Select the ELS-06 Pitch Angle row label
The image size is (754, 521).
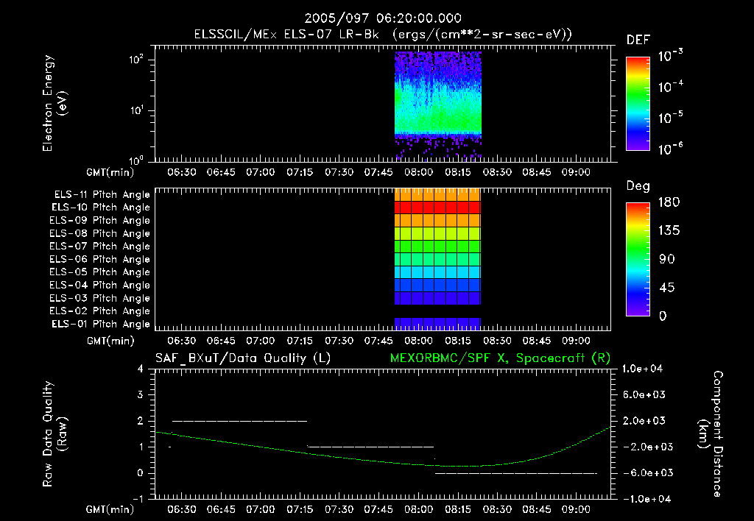(99, 260)
